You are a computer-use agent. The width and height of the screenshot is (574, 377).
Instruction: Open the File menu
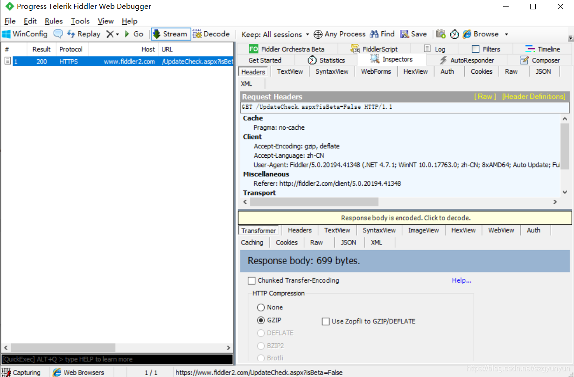[10, 21]
